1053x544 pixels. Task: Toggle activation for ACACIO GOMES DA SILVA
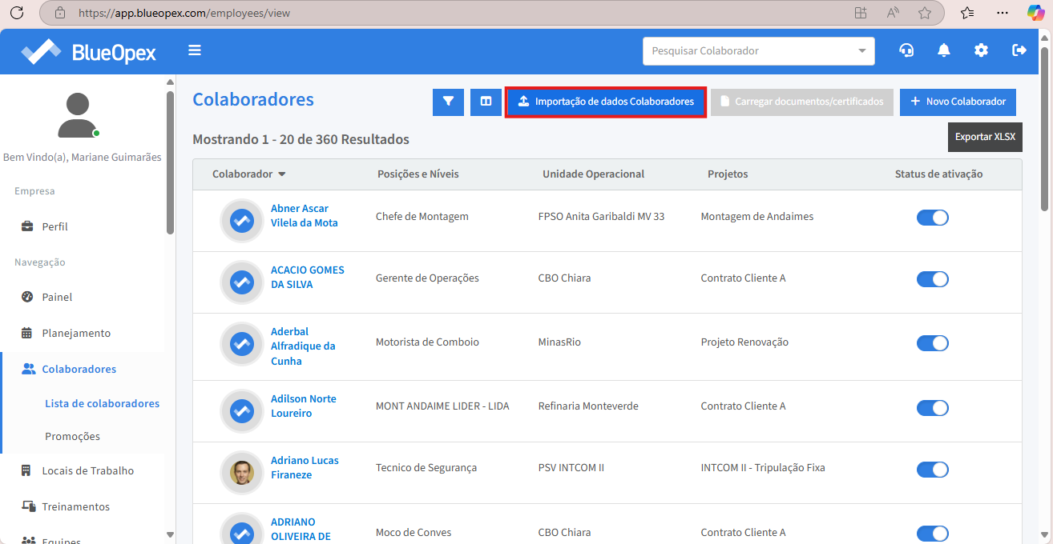[x=933, y=279]
